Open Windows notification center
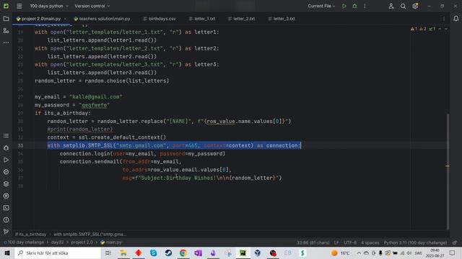The image size is (462, 259). pos(453,253)
